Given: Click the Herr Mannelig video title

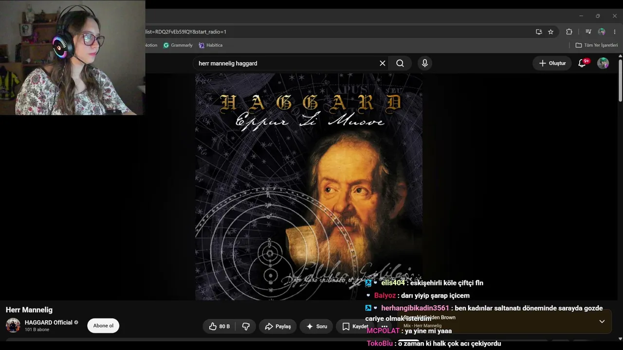Looking at the screenshot, I should (29, 310).
